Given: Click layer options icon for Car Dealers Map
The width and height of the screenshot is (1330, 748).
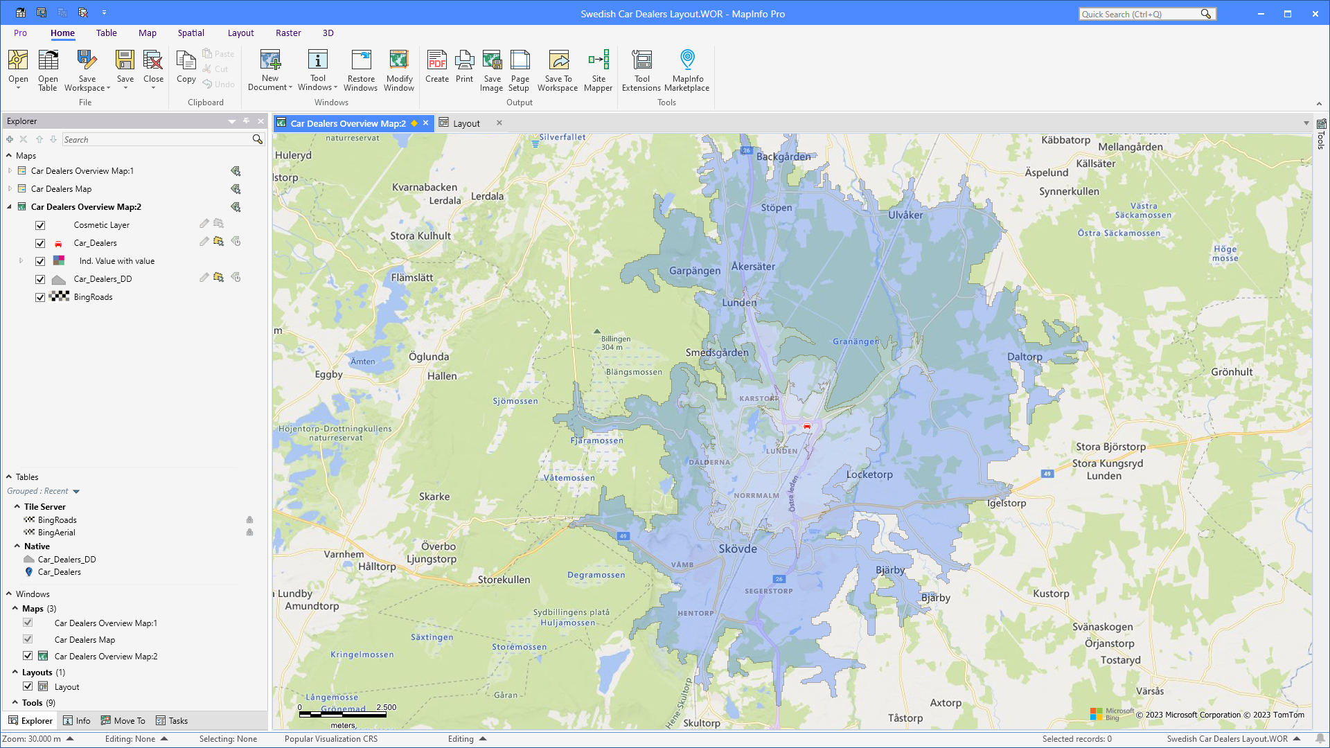Looking at the screenshot, I should (x=236, y=189).
